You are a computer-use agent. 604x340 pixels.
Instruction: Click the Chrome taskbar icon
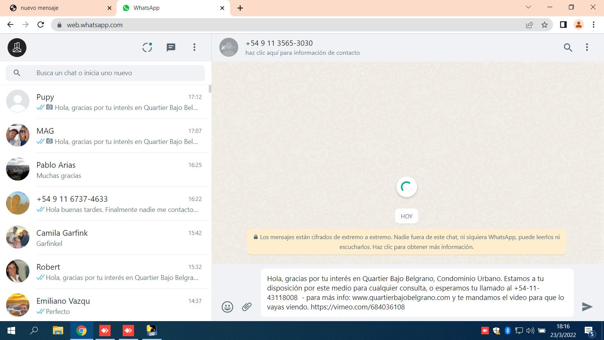(x=81, y=331)
